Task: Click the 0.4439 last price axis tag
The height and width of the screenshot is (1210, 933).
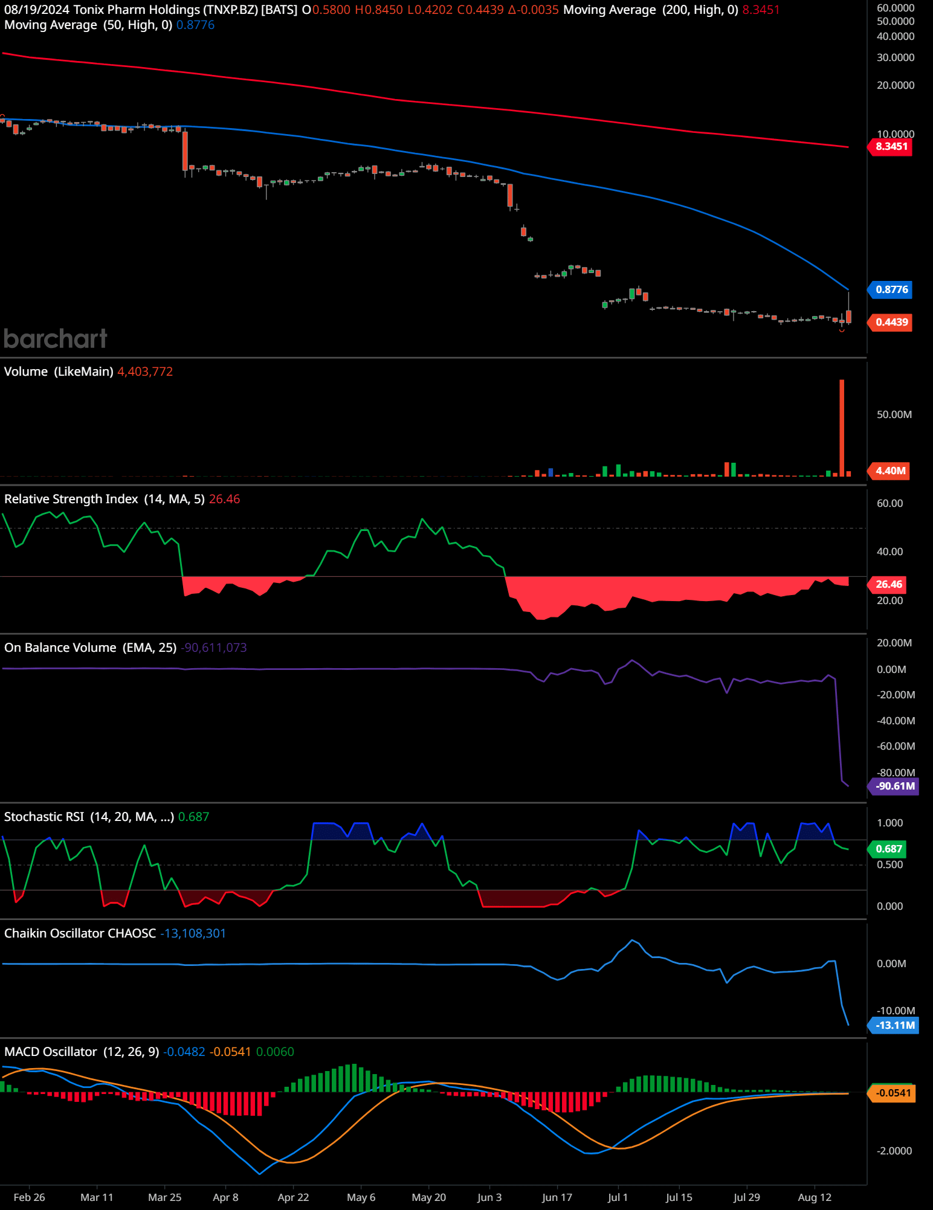Action: pos(891,322)
